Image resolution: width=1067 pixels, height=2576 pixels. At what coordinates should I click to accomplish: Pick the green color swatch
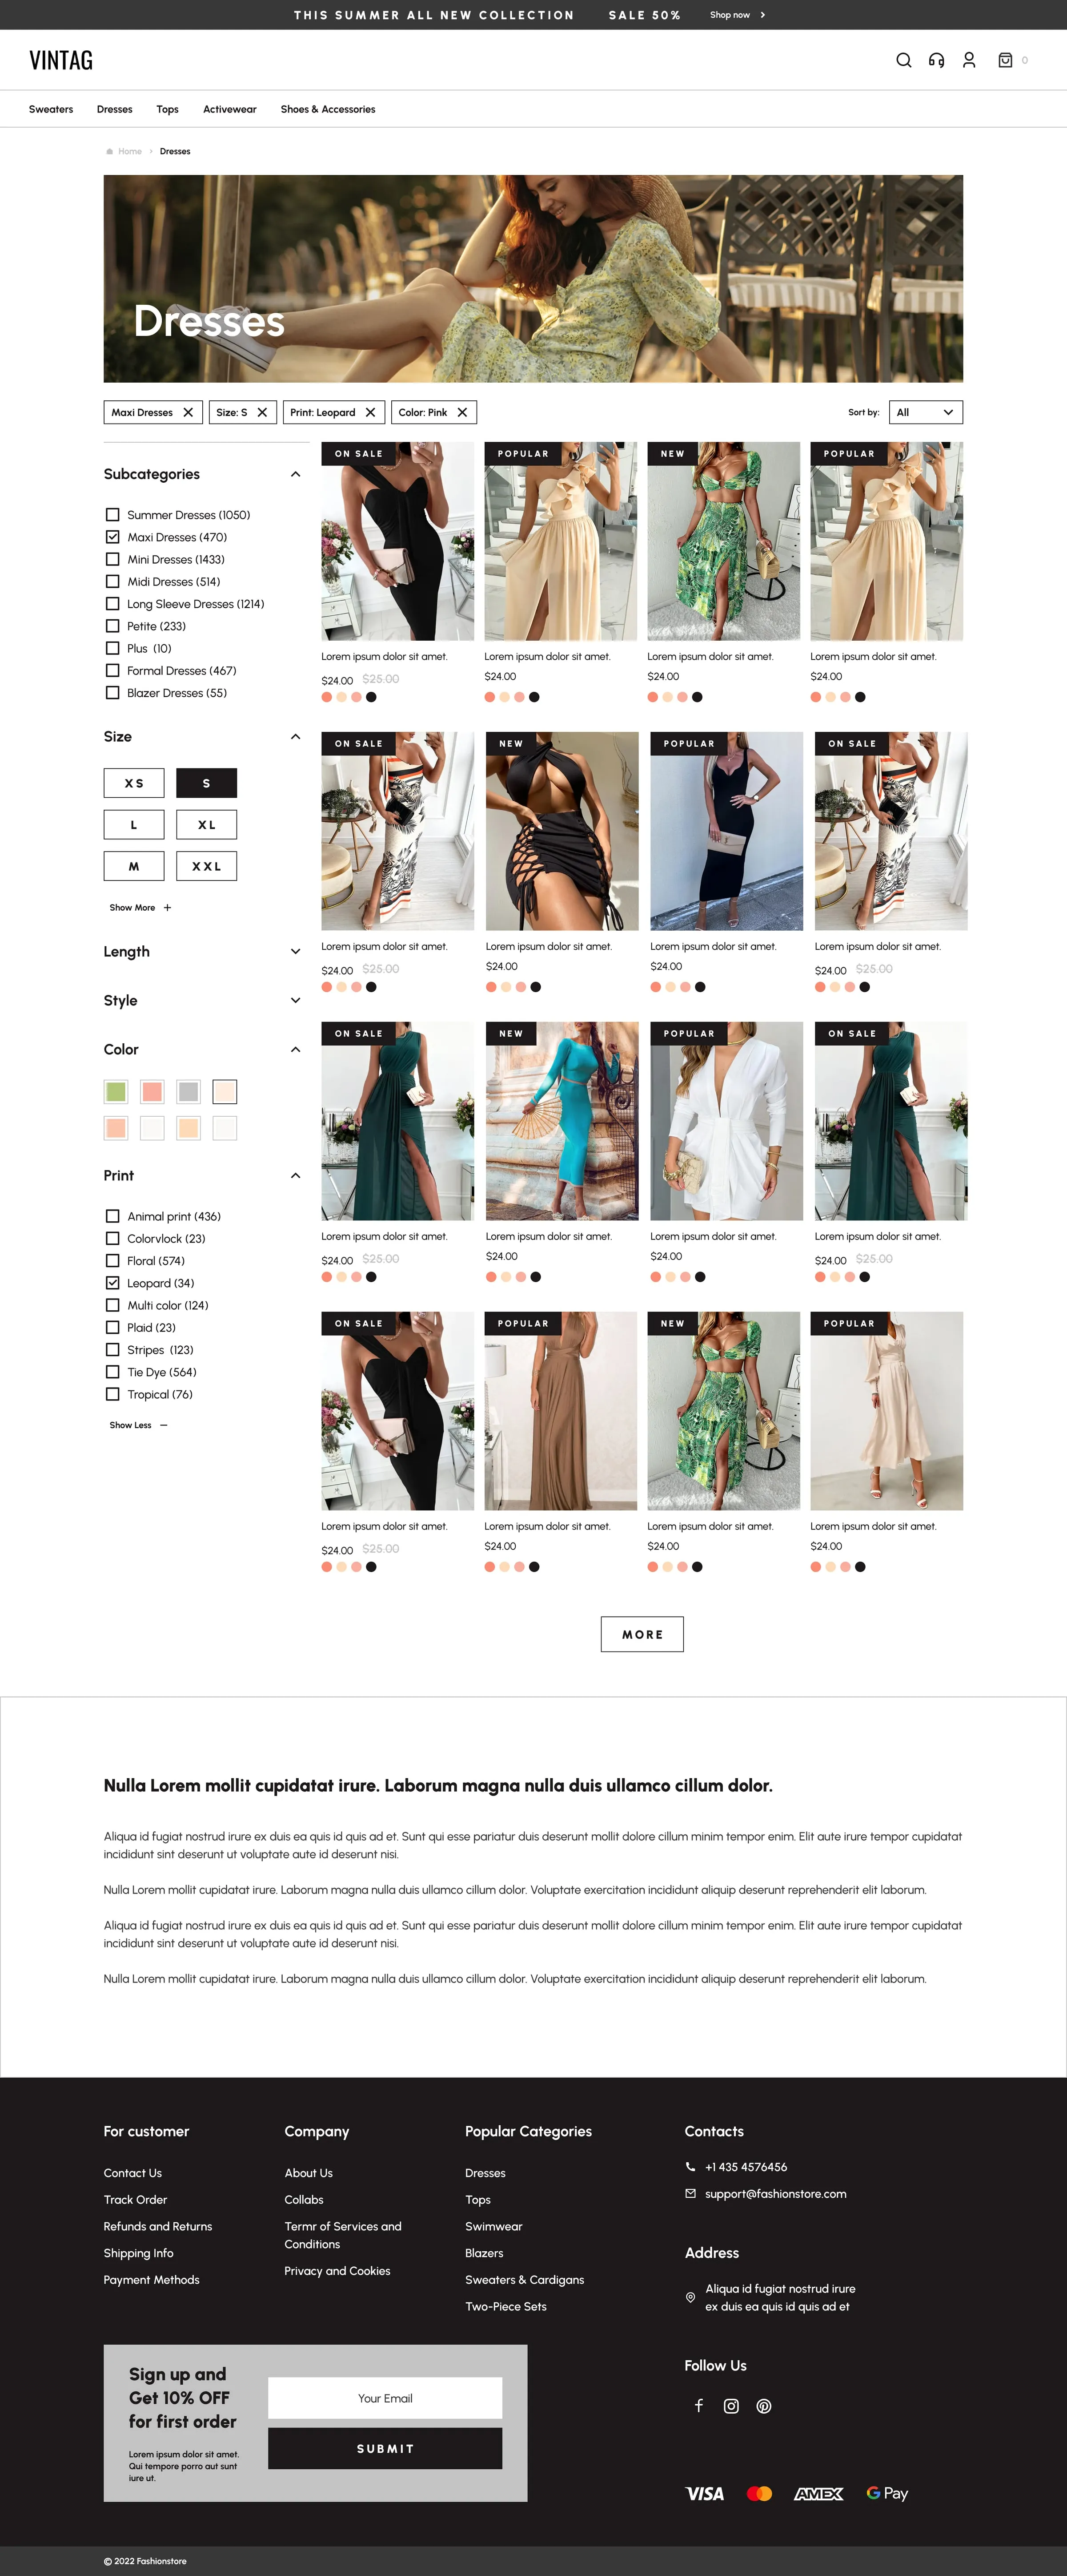coord(116,1091)
